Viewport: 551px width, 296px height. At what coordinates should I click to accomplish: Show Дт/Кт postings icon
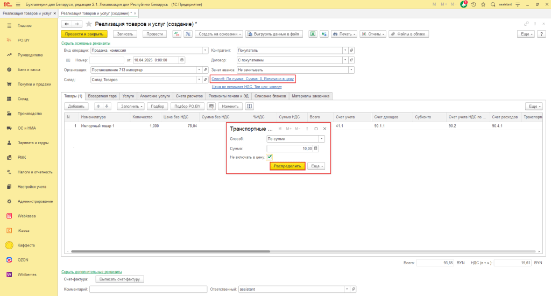coord(176,34)
